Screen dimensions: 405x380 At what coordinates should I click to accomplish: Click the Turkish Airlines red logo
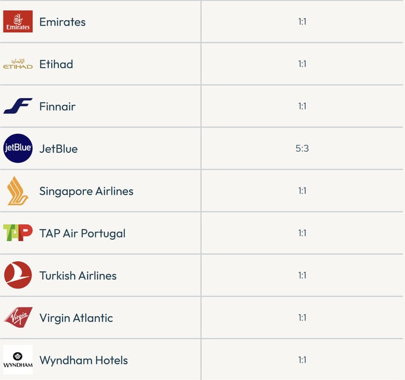(x=18, y=275)
